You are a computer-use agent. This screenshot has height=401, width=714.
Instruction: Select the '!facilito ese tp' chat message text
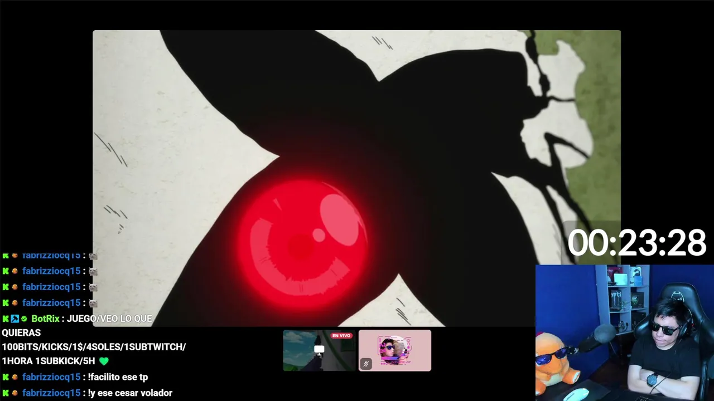118,377
